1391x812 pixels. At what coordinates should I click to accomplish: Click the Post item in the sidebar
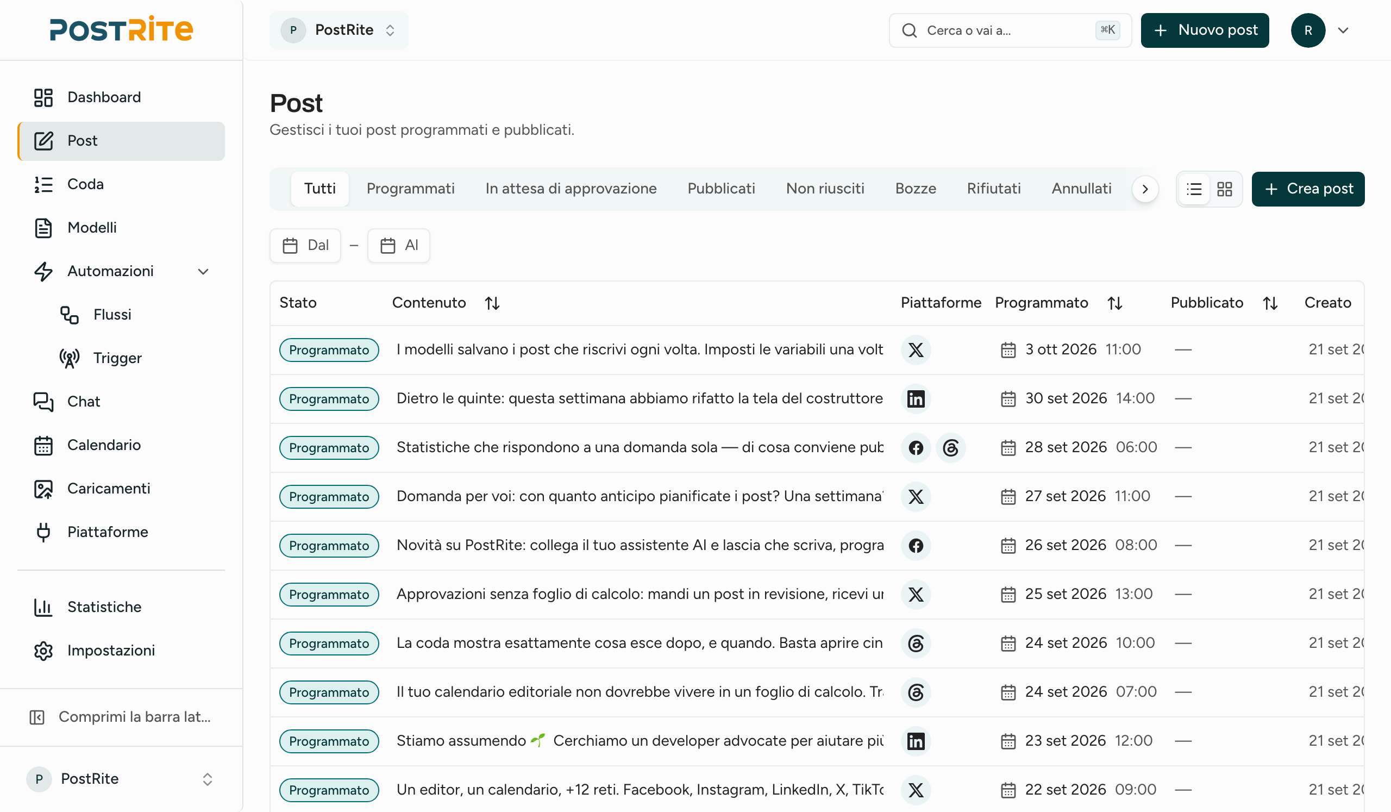pos(121,141)
